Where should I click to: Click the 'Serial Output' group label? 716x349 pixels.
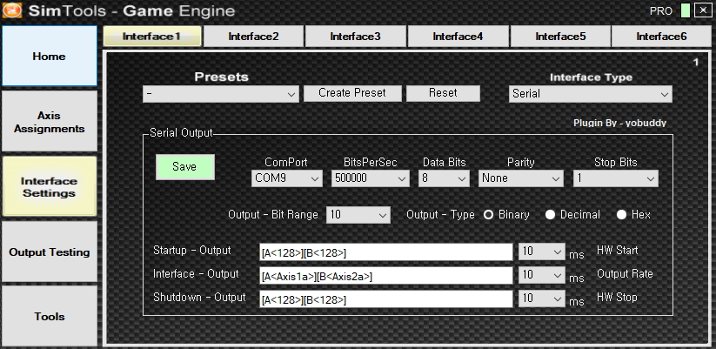[x=181, y=133]
